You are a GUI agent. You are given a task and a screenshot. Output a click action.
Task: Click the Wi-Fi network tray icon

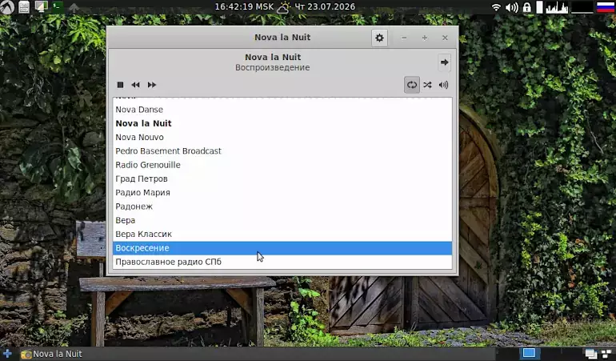coord(497,7)
